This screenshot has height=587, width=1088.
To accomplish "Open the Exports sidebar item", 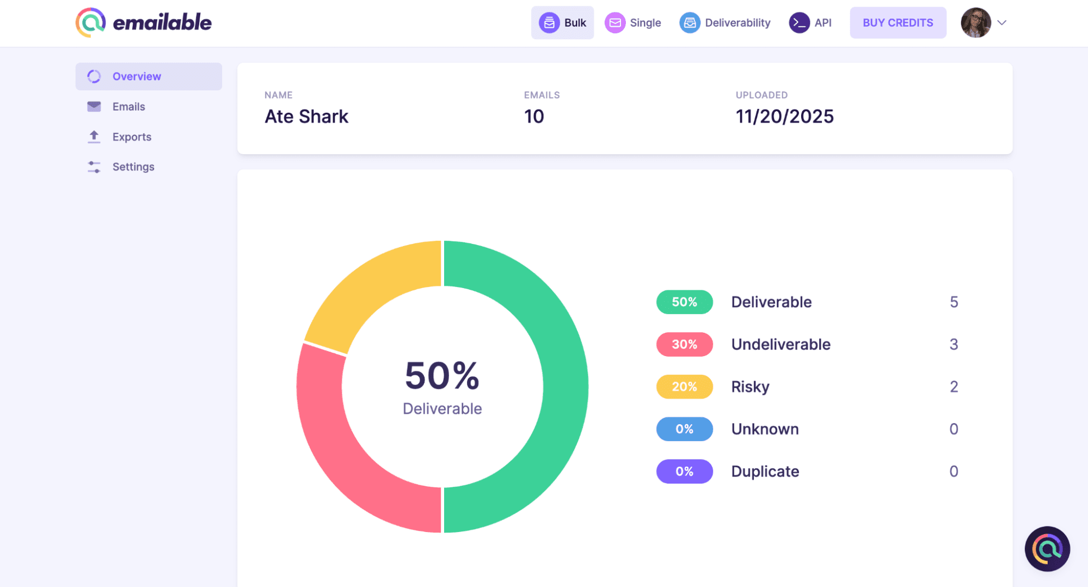I will 132,137.
